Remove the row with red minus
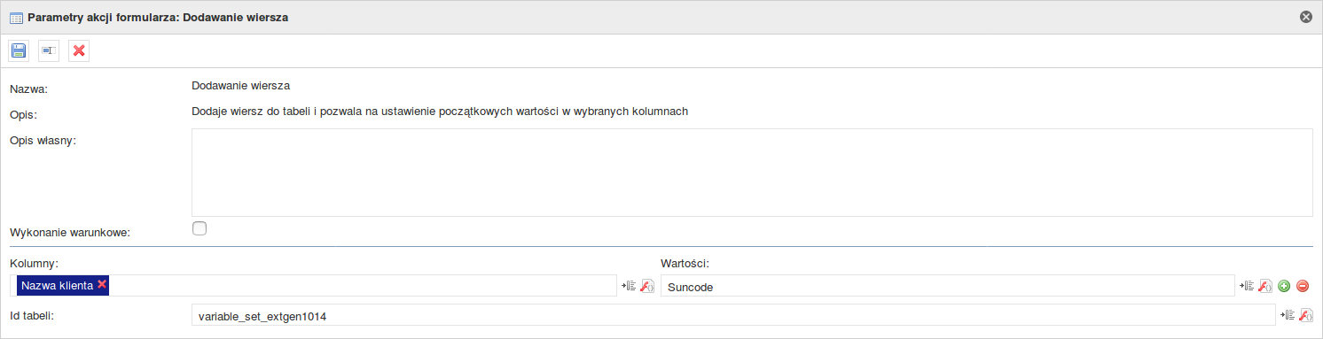Screen dimensions: 1323x339 pyautogui.click(x=1302, y=285)
